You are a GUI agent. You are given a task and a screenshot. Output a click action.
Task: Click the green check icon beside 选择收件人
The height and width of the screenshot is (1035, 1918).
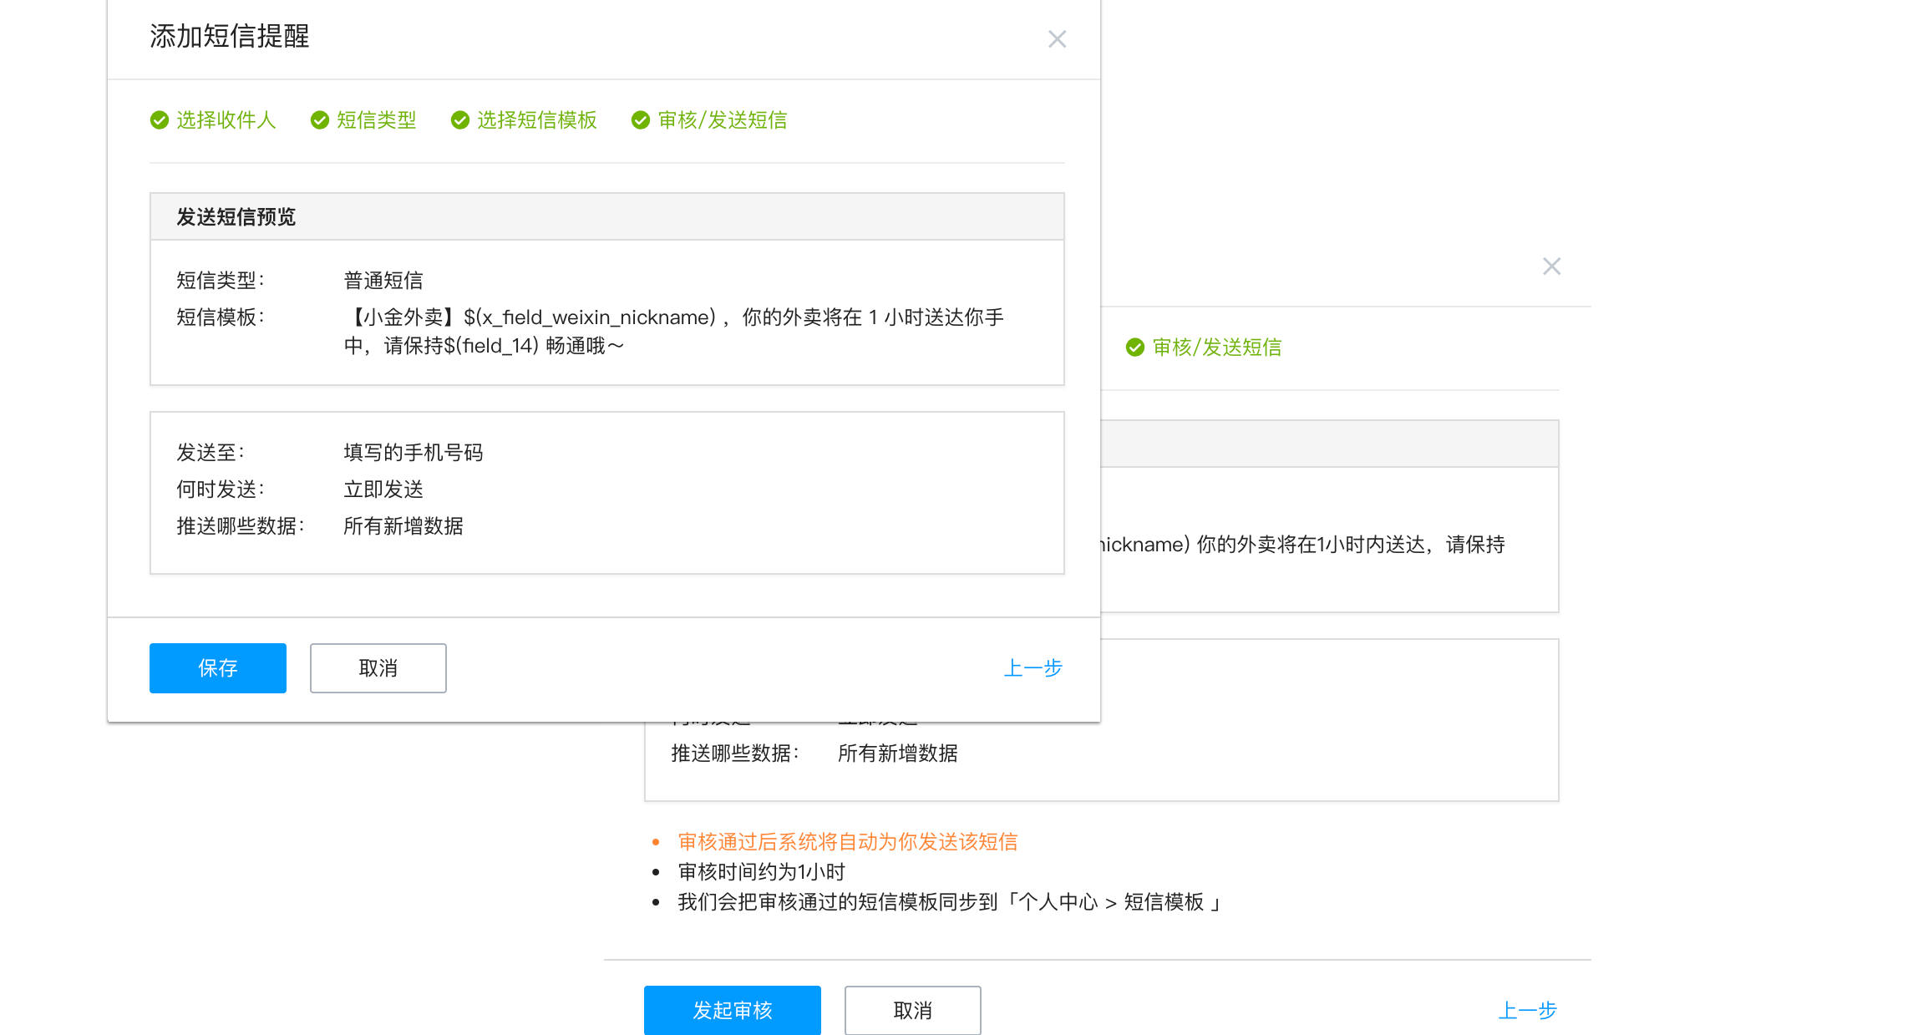[159, 120]
